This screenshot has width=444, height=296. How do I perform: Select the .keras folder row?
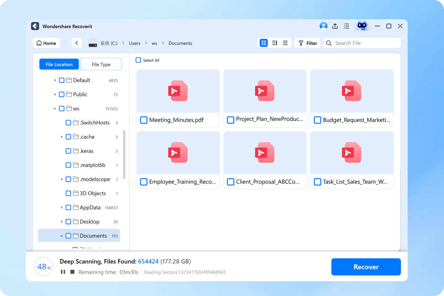(x=79, y=151)
